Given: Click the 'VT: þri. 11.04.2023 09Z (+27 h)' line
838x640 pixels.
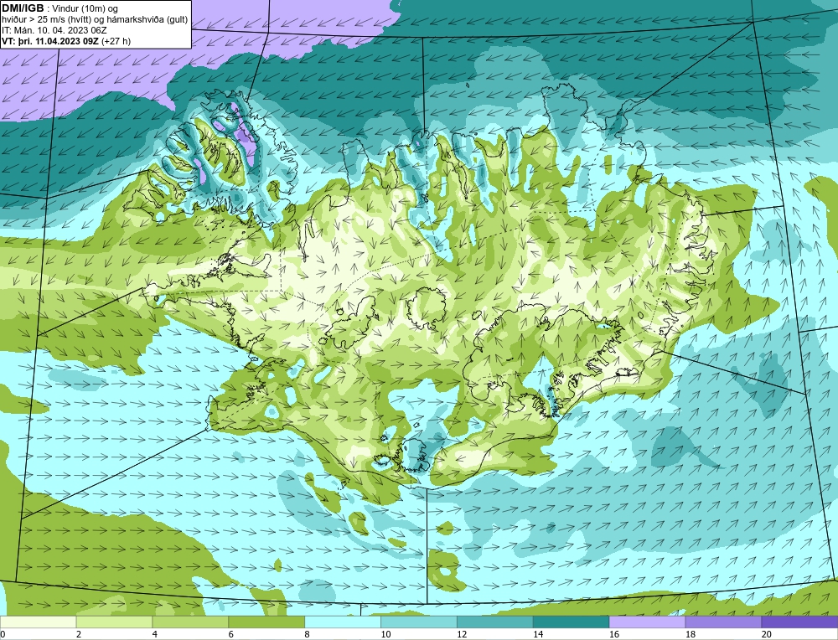Looking at the screenshot, I should [65, 40].
